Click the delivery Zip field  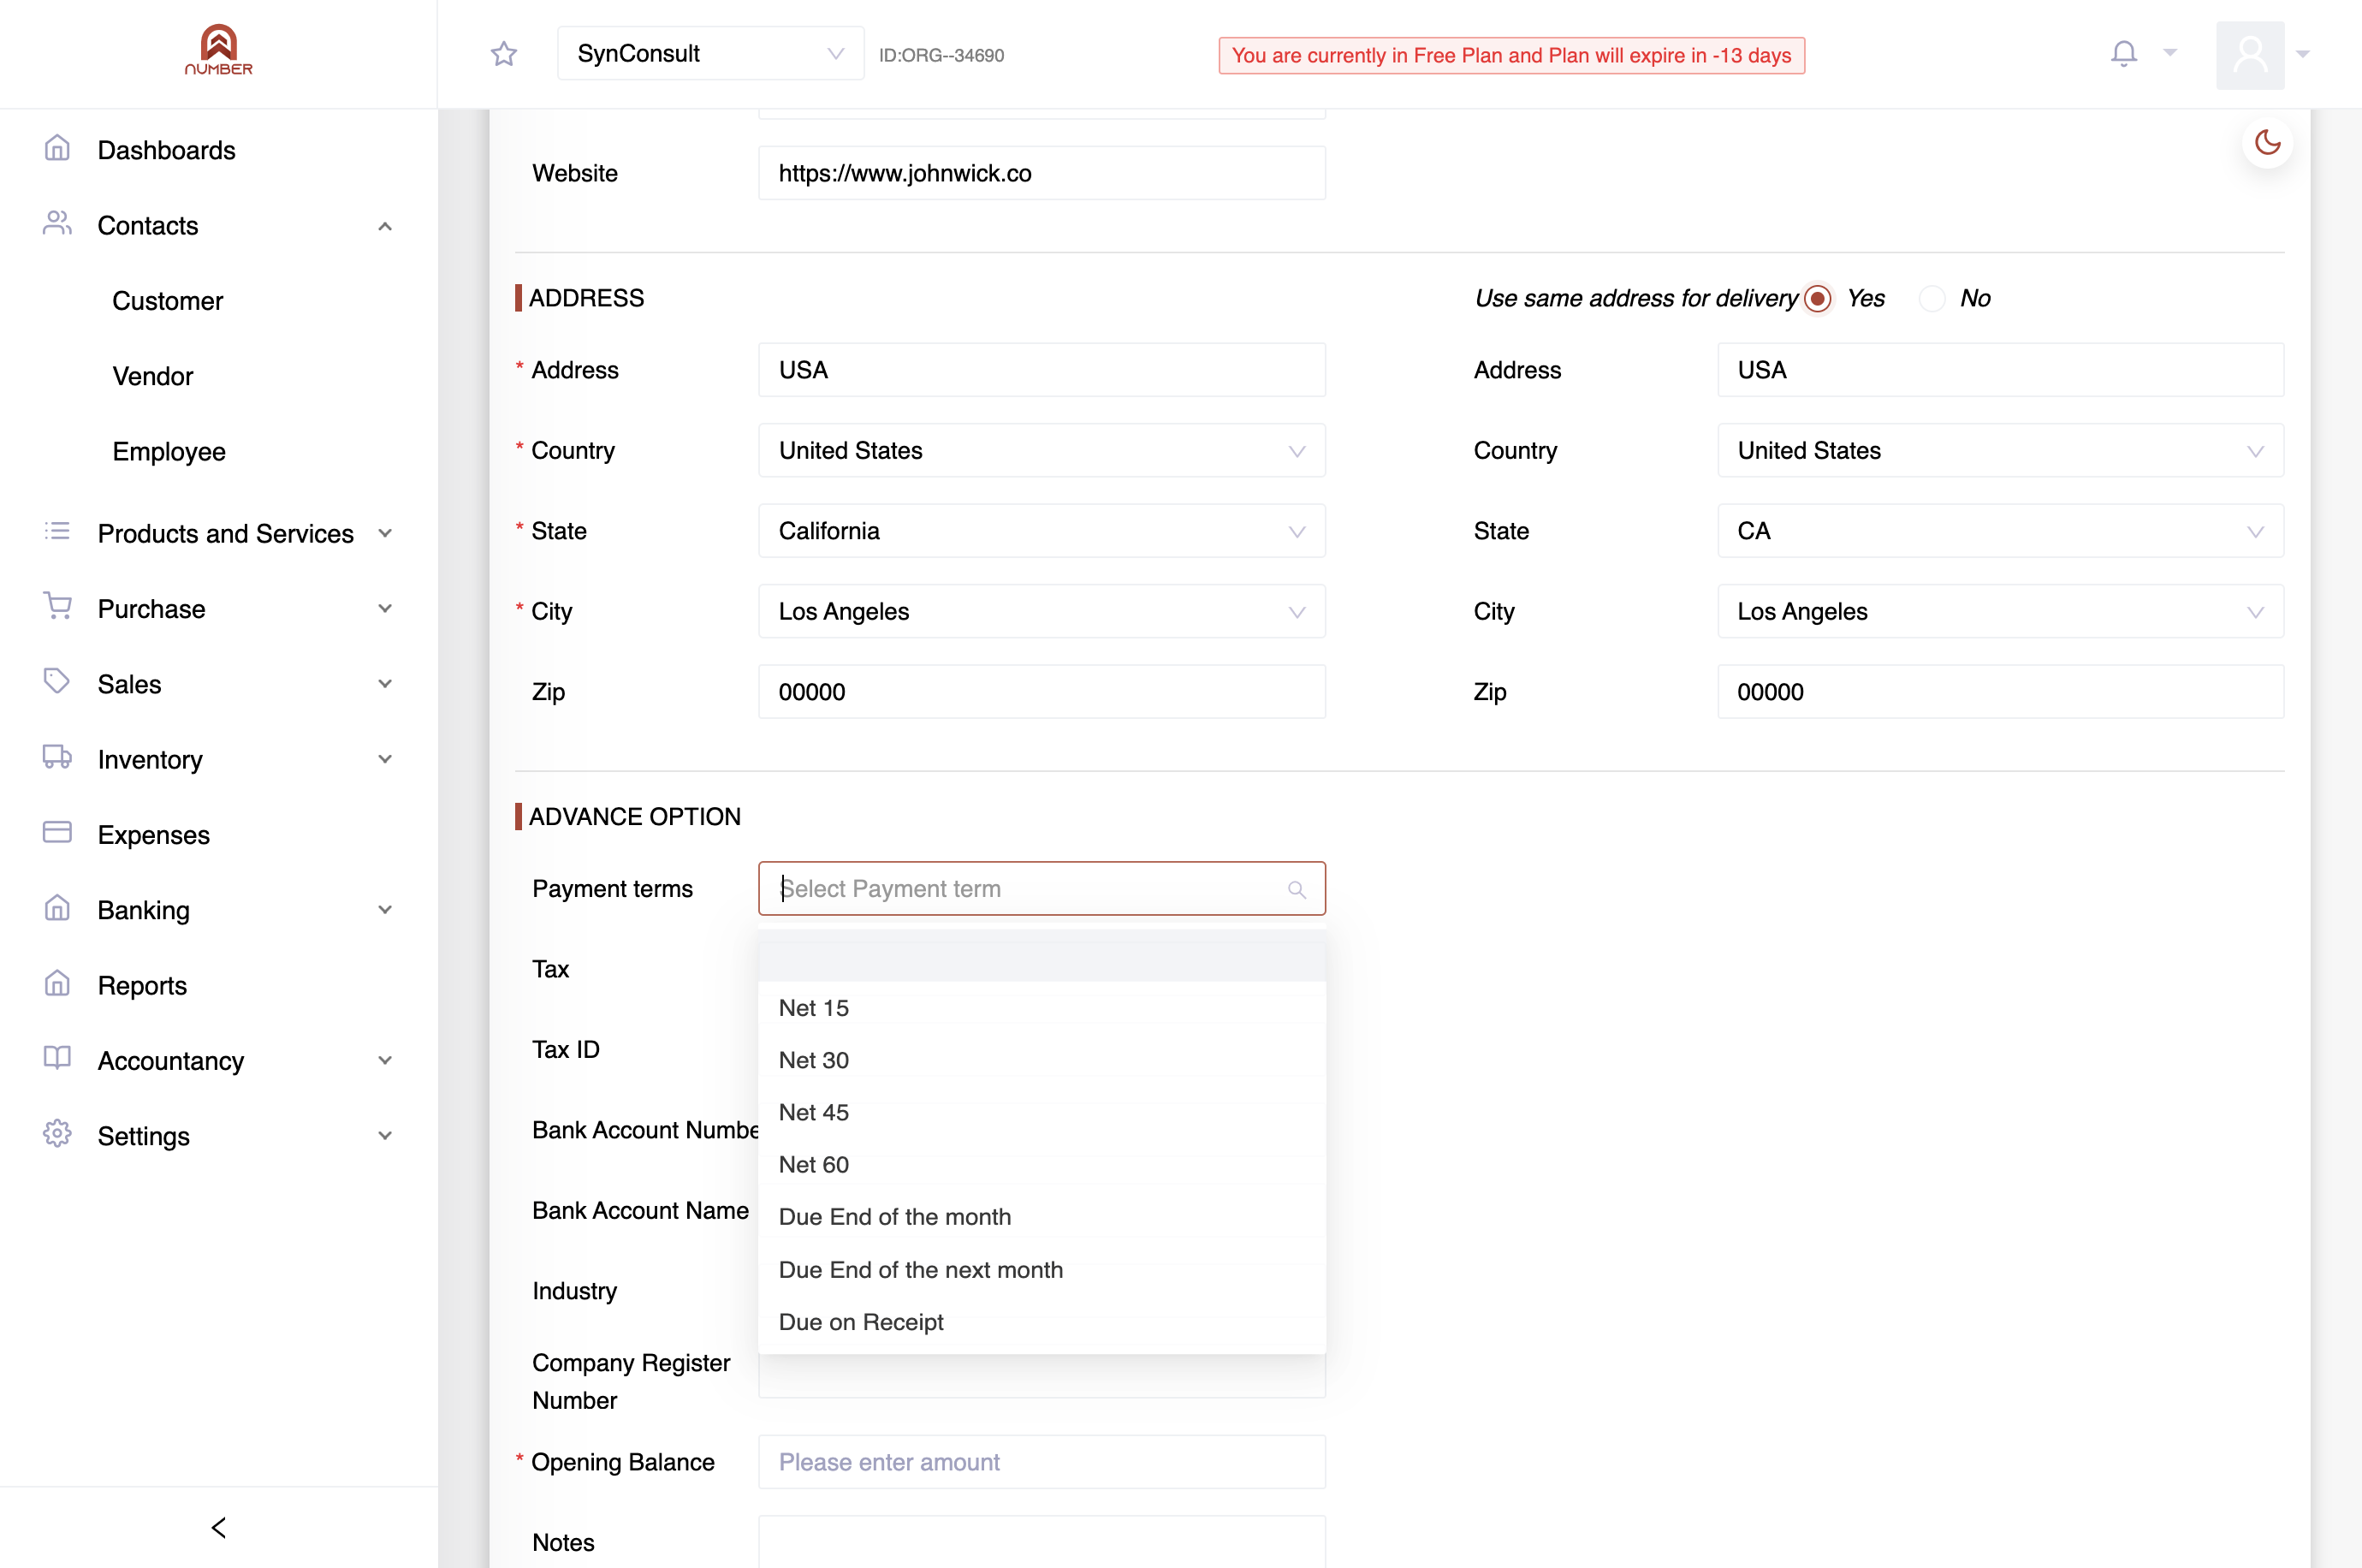[2000, 692]
